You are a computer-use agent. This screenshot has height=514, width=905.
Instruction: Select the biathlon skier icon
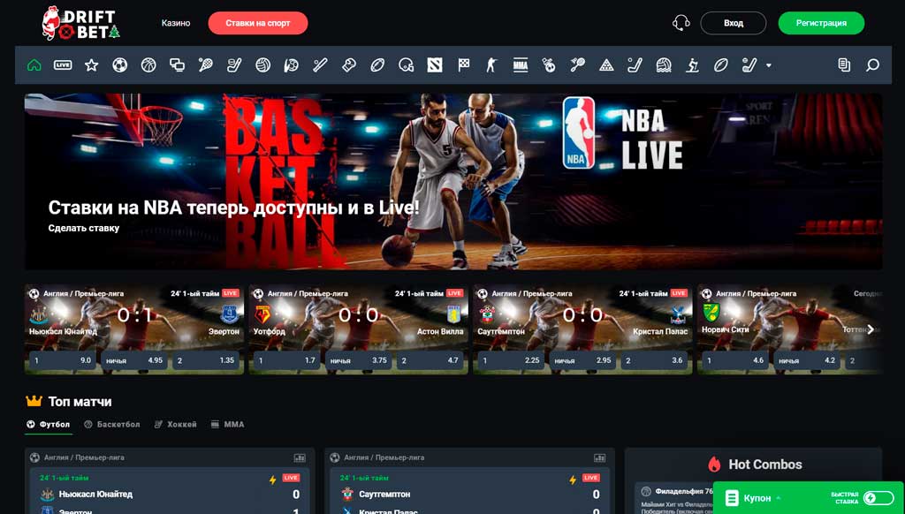[x=692, y=65]
